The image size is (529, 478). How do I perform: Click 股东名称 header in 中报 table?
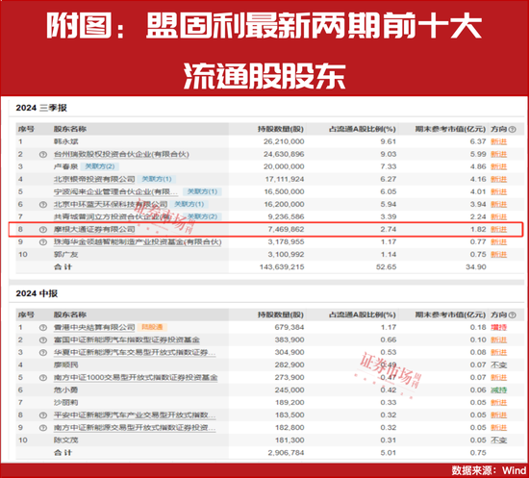[70, 315]
